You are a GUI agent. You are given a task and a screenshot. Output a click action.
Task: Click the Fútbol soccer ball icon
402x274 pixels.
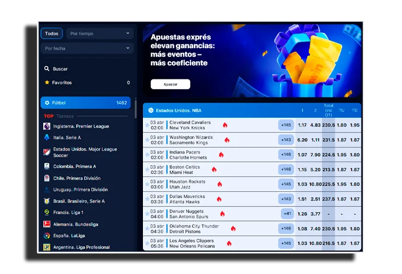pyautogui.click(x=47, y=102)
